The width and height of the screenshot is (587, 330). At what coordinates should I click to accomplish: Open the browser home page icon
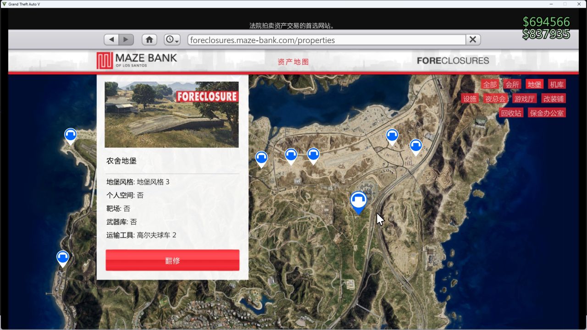150,40
